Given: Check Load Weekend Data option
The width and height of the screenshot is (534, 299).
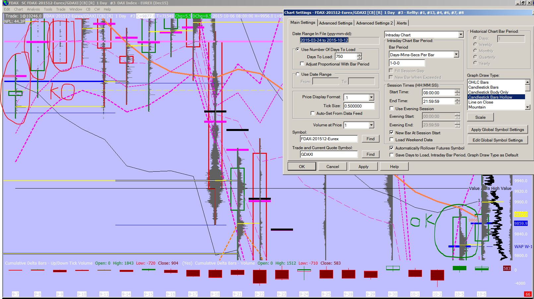Looking at the screenshot, I should 391,140.
